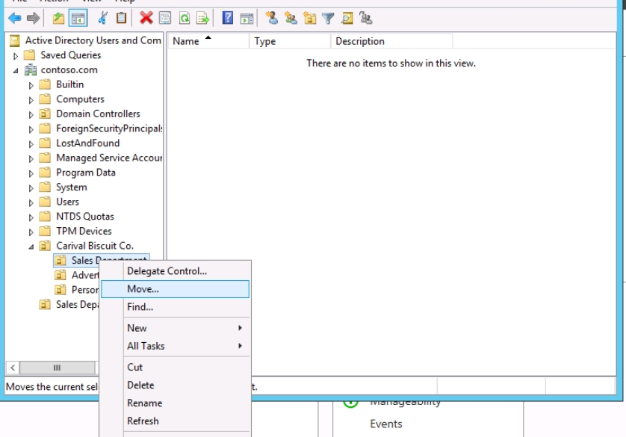Viewport: 626px width, 437px height.
Task: Select the LostAndFound container label
Action: [88, 143]
